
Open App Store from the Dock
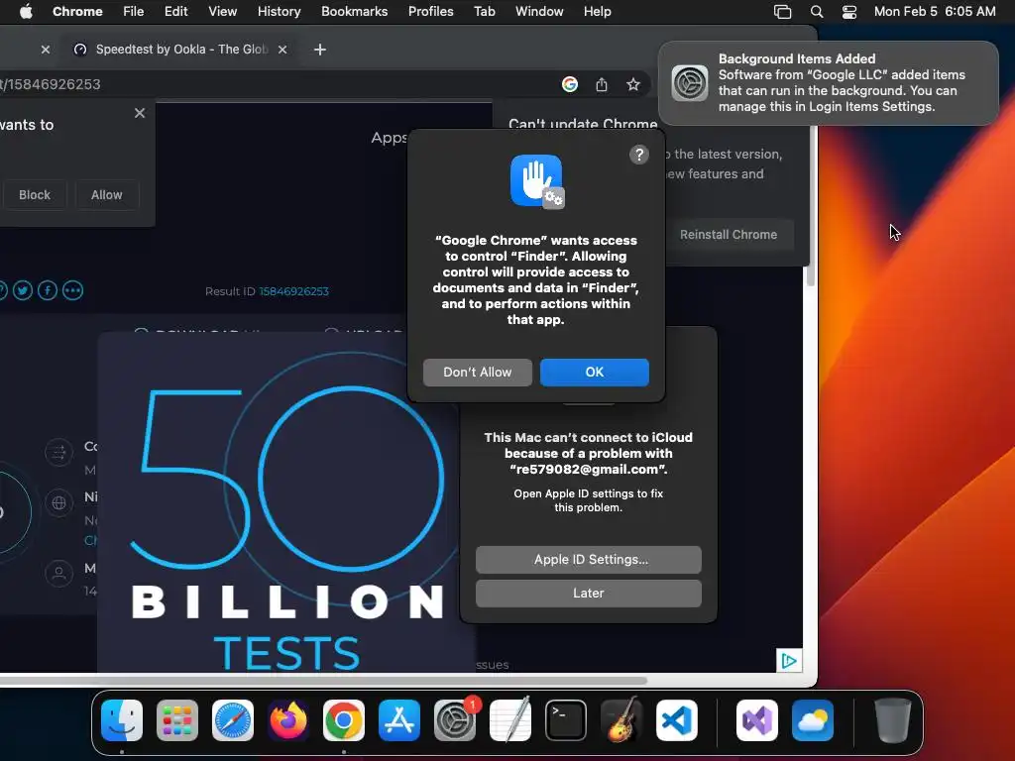click(x=399, y=720)
